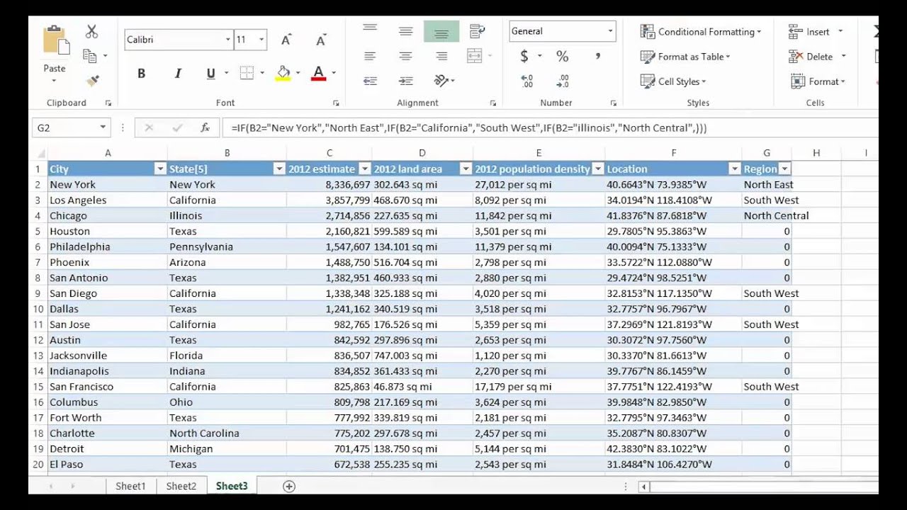Toggle Underline formatting
Viewport: 907px width, 510px height.
click(x=210, y=73)
